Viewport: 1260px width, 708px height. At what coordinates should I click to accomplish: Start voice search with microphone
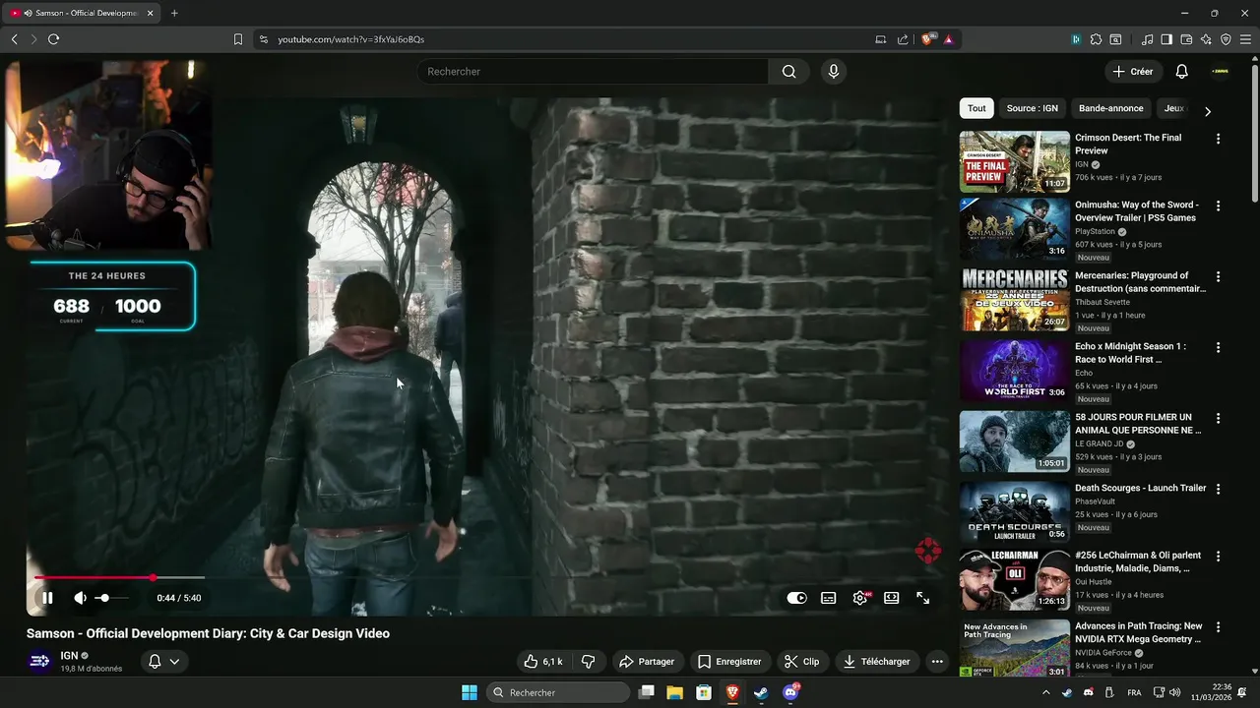click(x=834, y=72)
